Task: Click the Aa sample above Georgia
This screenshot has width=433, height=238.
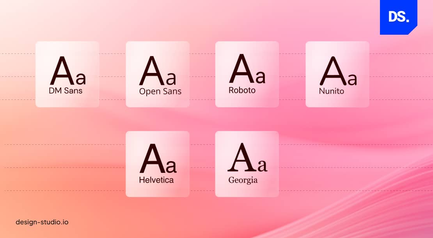Action: coord(247,157)
